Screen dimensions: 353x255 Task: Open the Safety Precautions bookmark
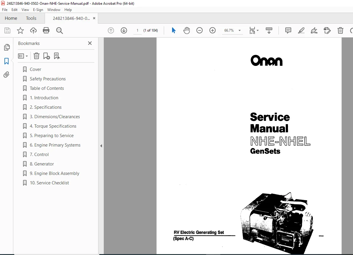pyautogui.click(x=48, y=79)
